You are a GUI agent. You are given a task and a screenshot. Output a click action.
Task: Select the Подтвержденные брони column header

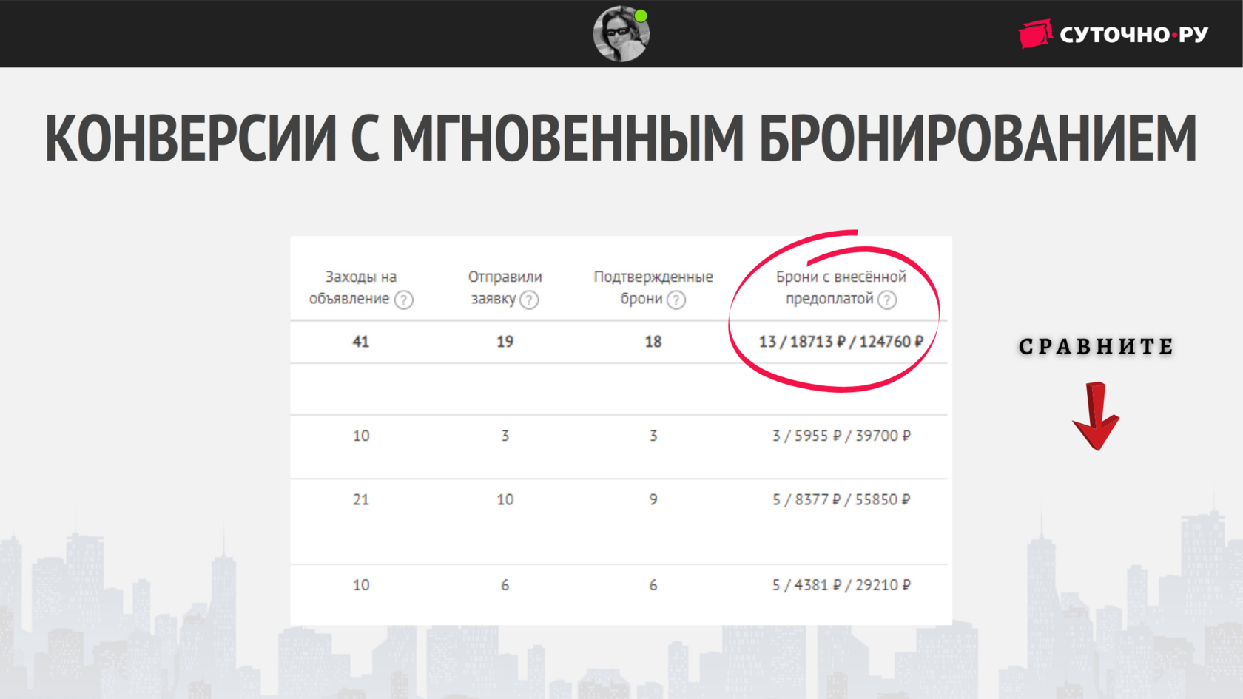click(653, 288)
